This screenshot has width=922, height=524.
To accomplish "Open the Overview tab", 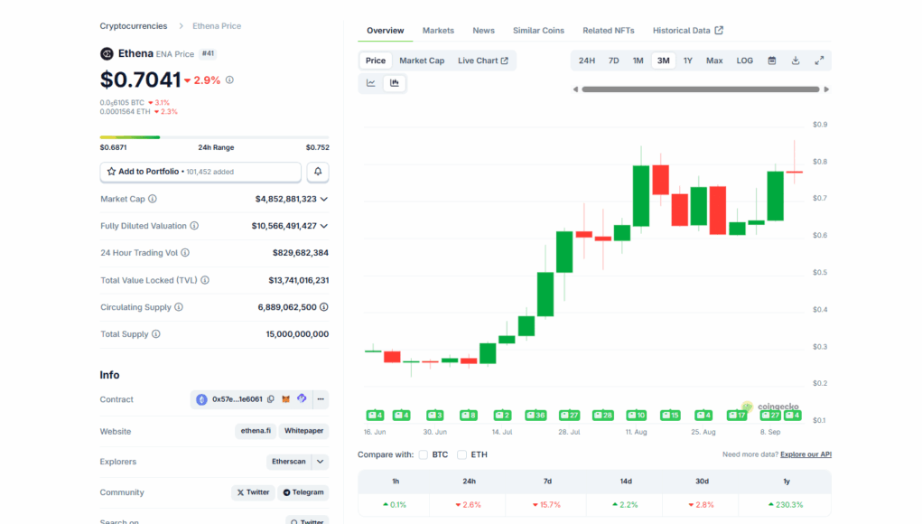I will pyautogui.click(x=386, y=31).
